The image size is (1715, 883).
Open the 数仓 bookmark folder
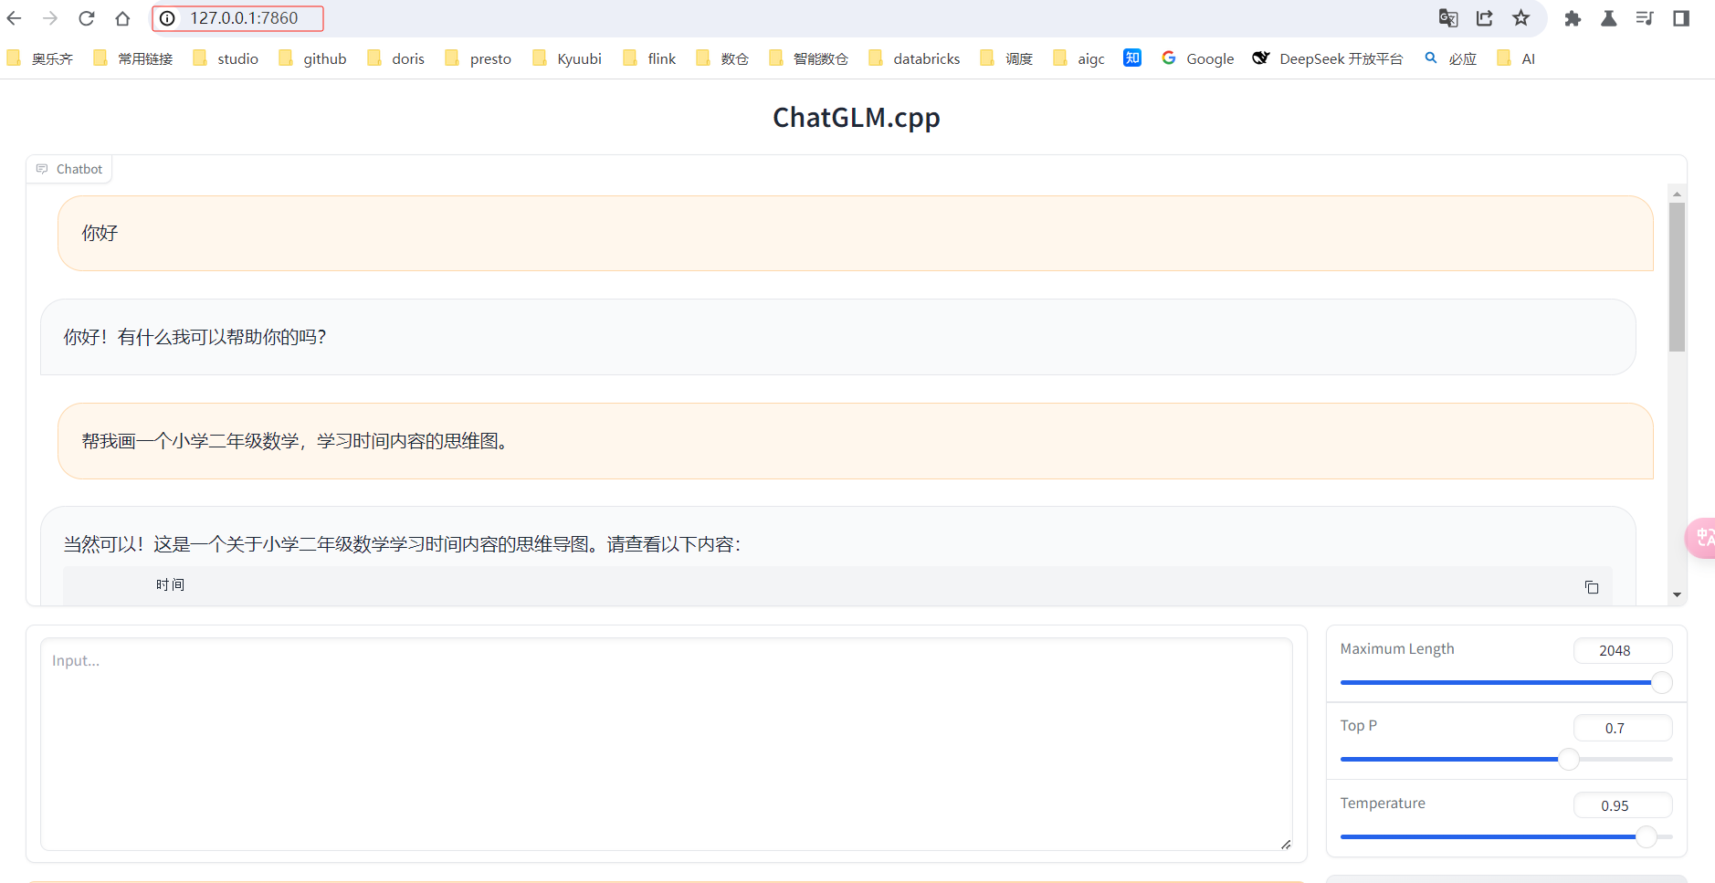point(722,58)
